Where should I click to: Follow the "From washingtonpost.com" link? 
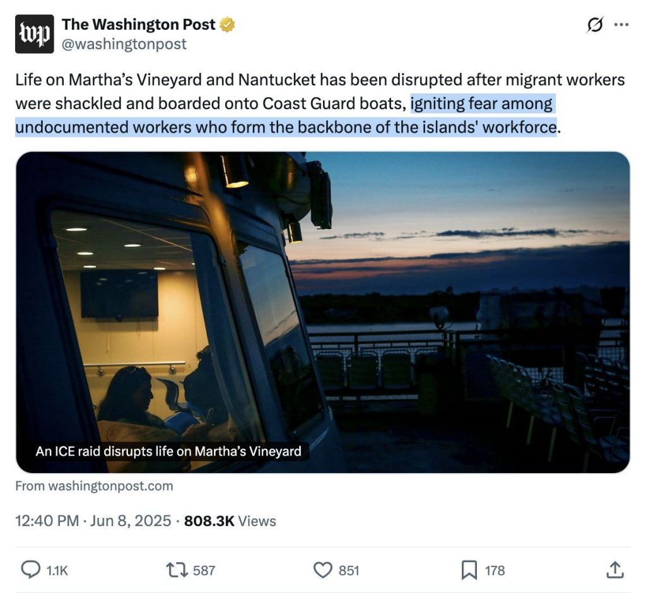94,486
